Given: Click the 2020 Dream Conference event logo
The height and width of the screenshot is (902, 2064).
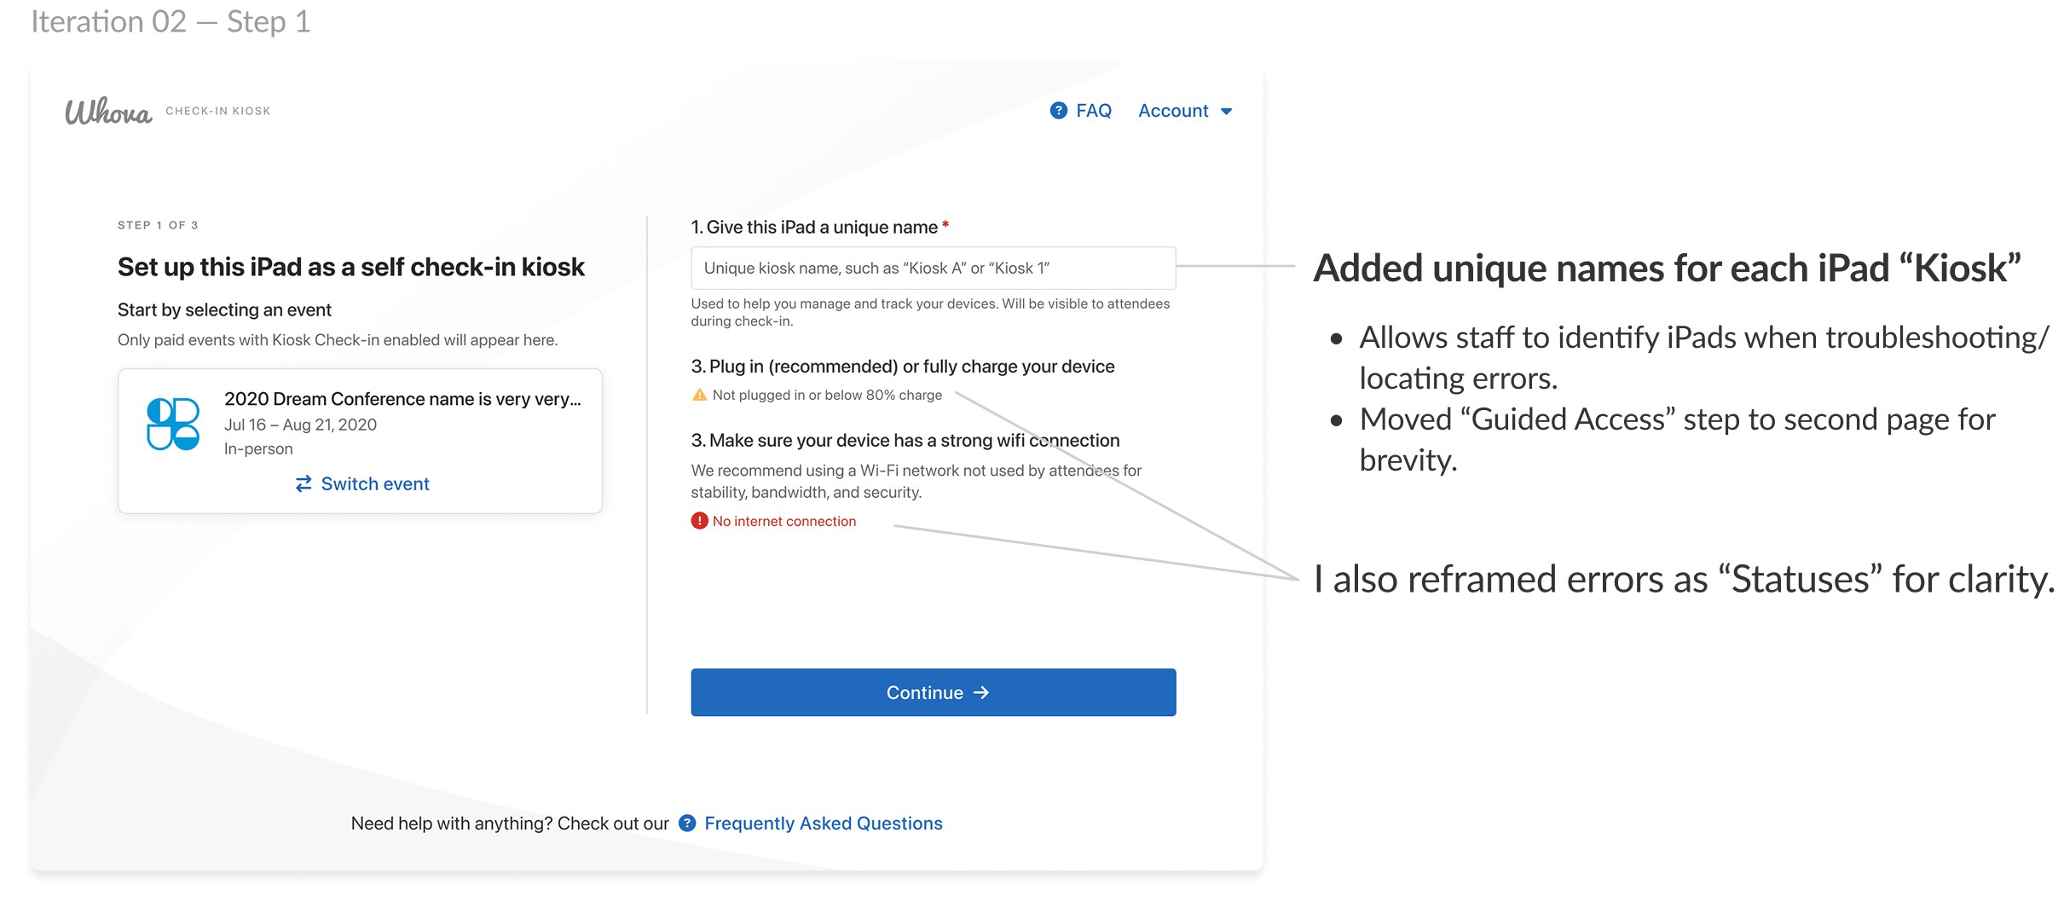Looking at the screenshot, I should tap(173, 424).
